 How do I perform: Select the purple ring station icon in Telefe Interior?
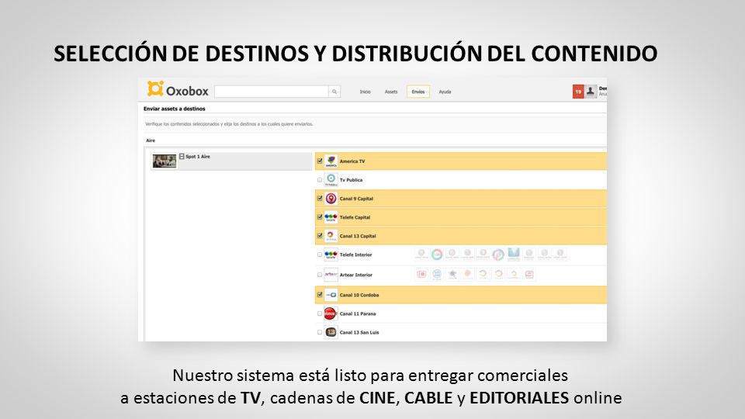click(498, 255)
